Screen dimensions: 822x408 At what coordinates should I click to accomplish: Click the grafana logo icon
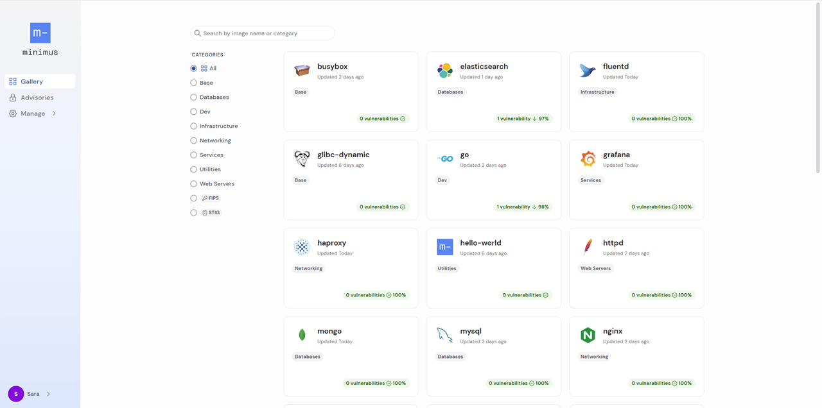coord(588,158)
